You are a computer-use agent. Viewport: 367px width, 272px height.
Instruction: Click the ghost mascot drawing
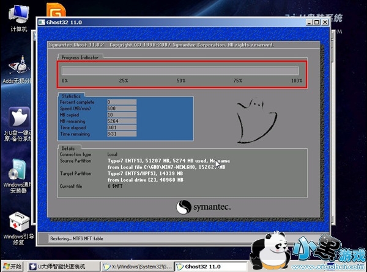click(x=256, y=121)
